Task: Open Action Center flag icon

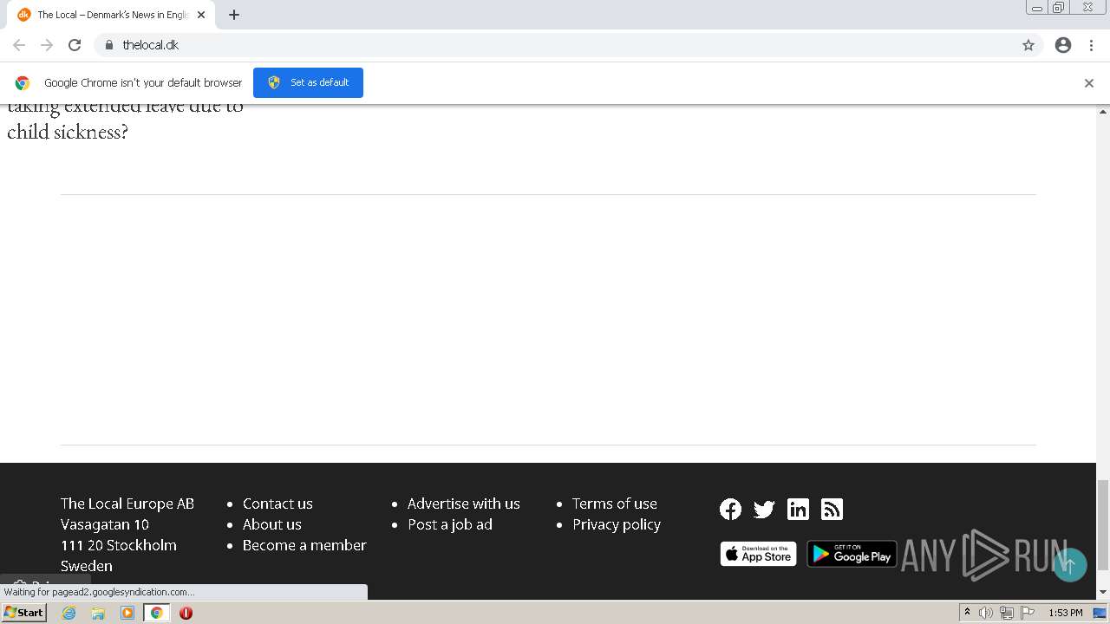Action: [1028, 613]
